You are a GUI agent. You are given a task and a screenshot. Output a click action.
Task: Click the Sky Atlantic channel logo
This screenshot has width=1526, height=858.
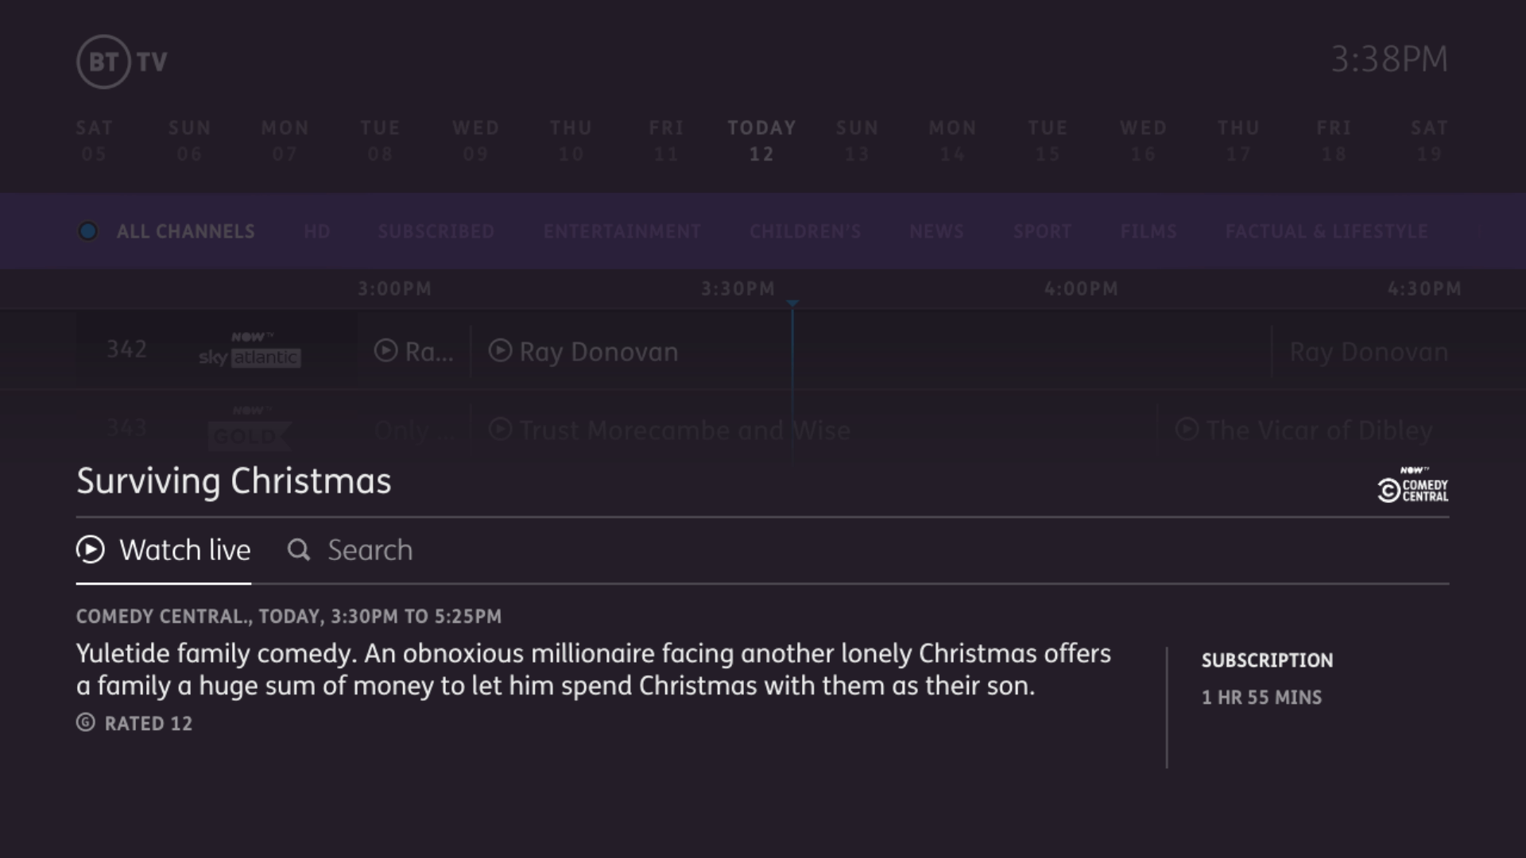tap(250, 350)
